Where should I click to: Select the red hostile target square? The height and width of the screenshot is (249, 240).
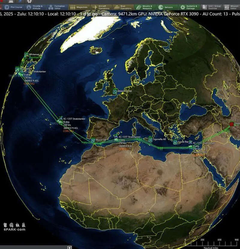232,124
